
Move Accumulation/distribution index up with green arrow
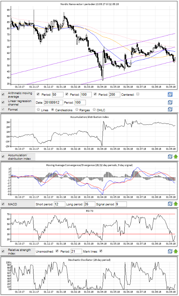click(176, 156)
